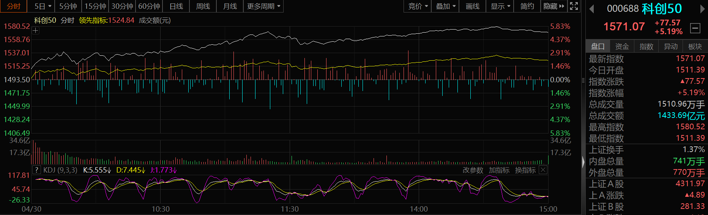Screen dimensions: 708x215
Task: Toggle 简约 simple view mode
Action: tap(527, 6)
